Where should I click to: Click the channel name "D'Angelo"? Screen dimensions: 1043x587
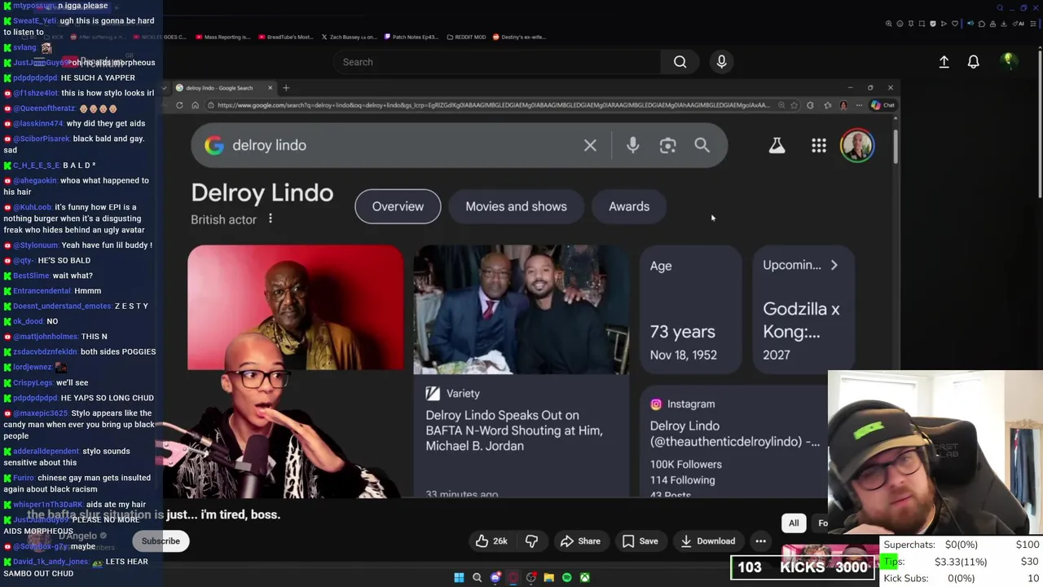78,536
